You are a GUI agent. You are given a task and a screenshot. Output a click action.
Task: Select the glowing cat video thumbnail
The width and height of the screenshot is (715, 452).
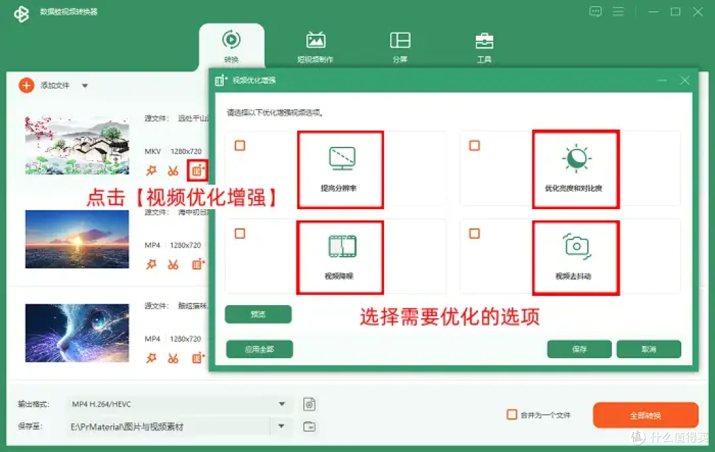[x=77, y=333]
